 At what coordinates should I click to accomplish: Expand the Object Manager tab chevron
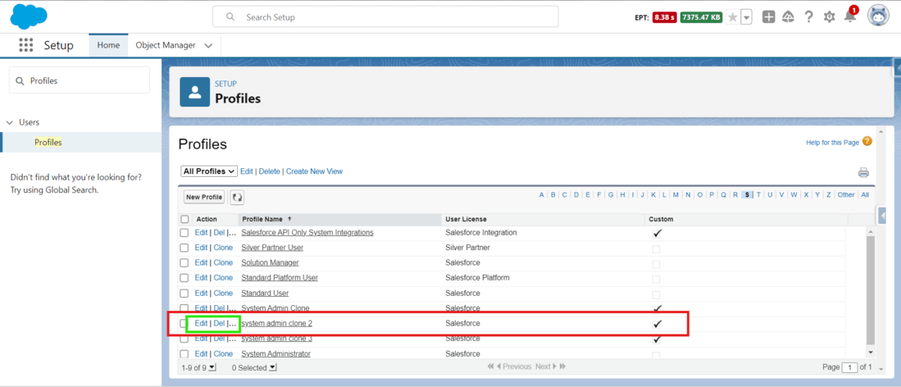208,45
